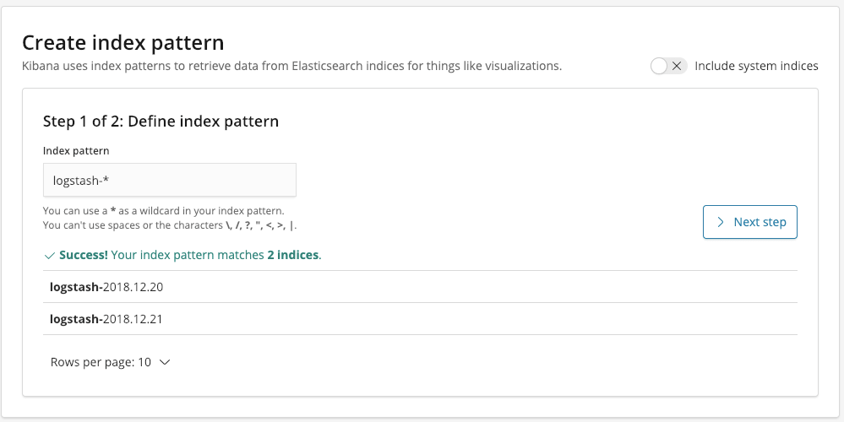Viewport: 844px width, 422px height.
Task: Toggle the Include system indices switch
Action: 668,66
